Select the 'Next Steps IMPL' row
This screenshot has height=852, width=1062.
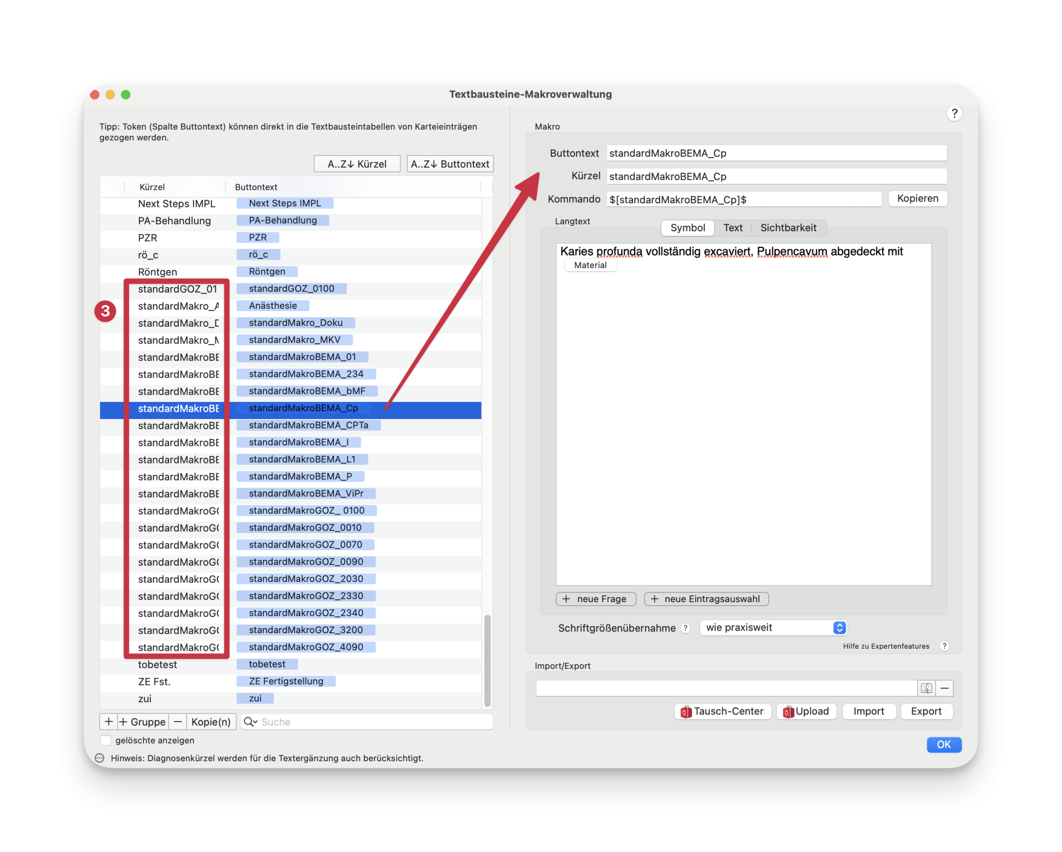tap(290, 204)
